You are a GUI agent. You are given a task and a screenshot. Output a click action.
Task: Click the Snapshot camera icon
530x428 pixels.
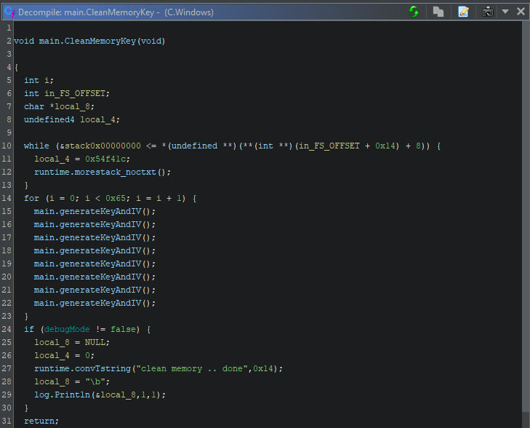pos(488,12)
